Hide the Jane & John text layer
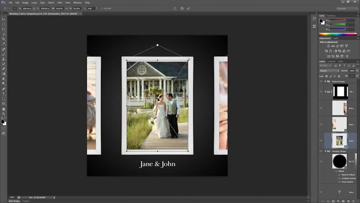The width and height of the screenshot is (360, 203). click(x=321, y=192)
